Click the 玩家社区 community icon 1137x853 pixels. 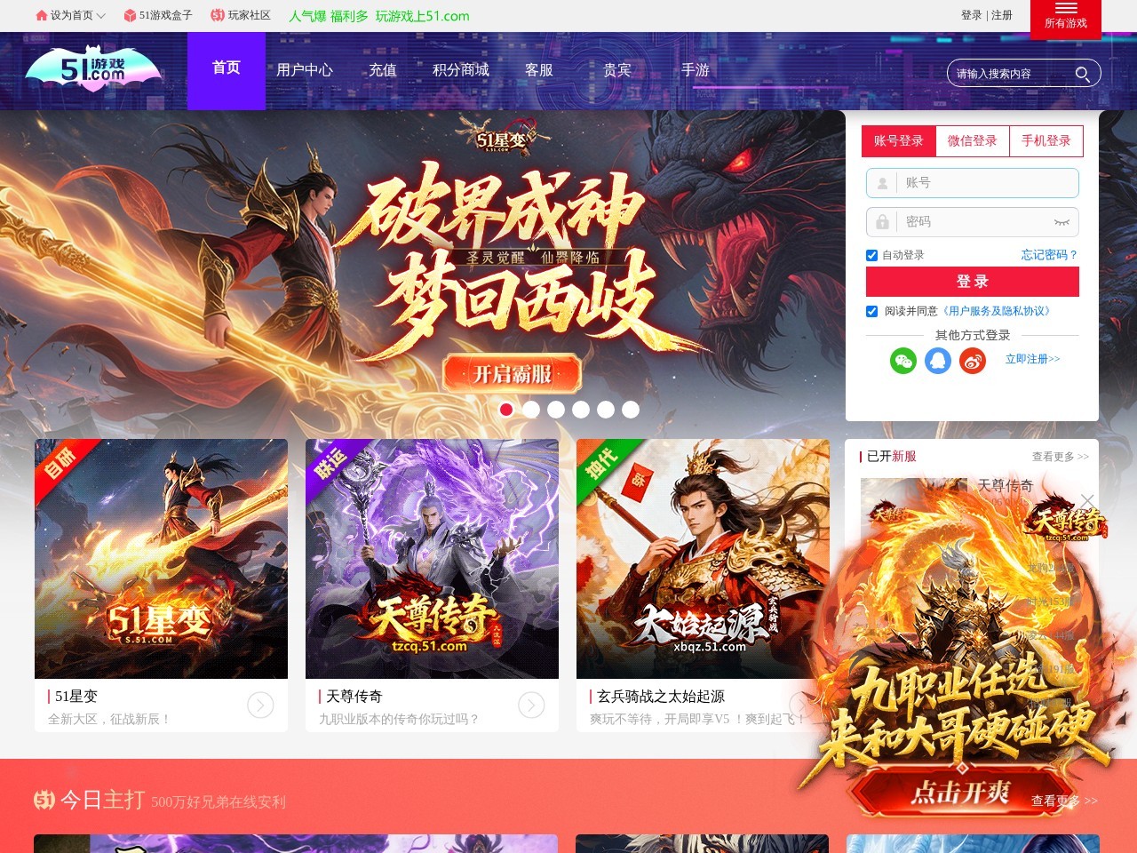coord(218,15)
